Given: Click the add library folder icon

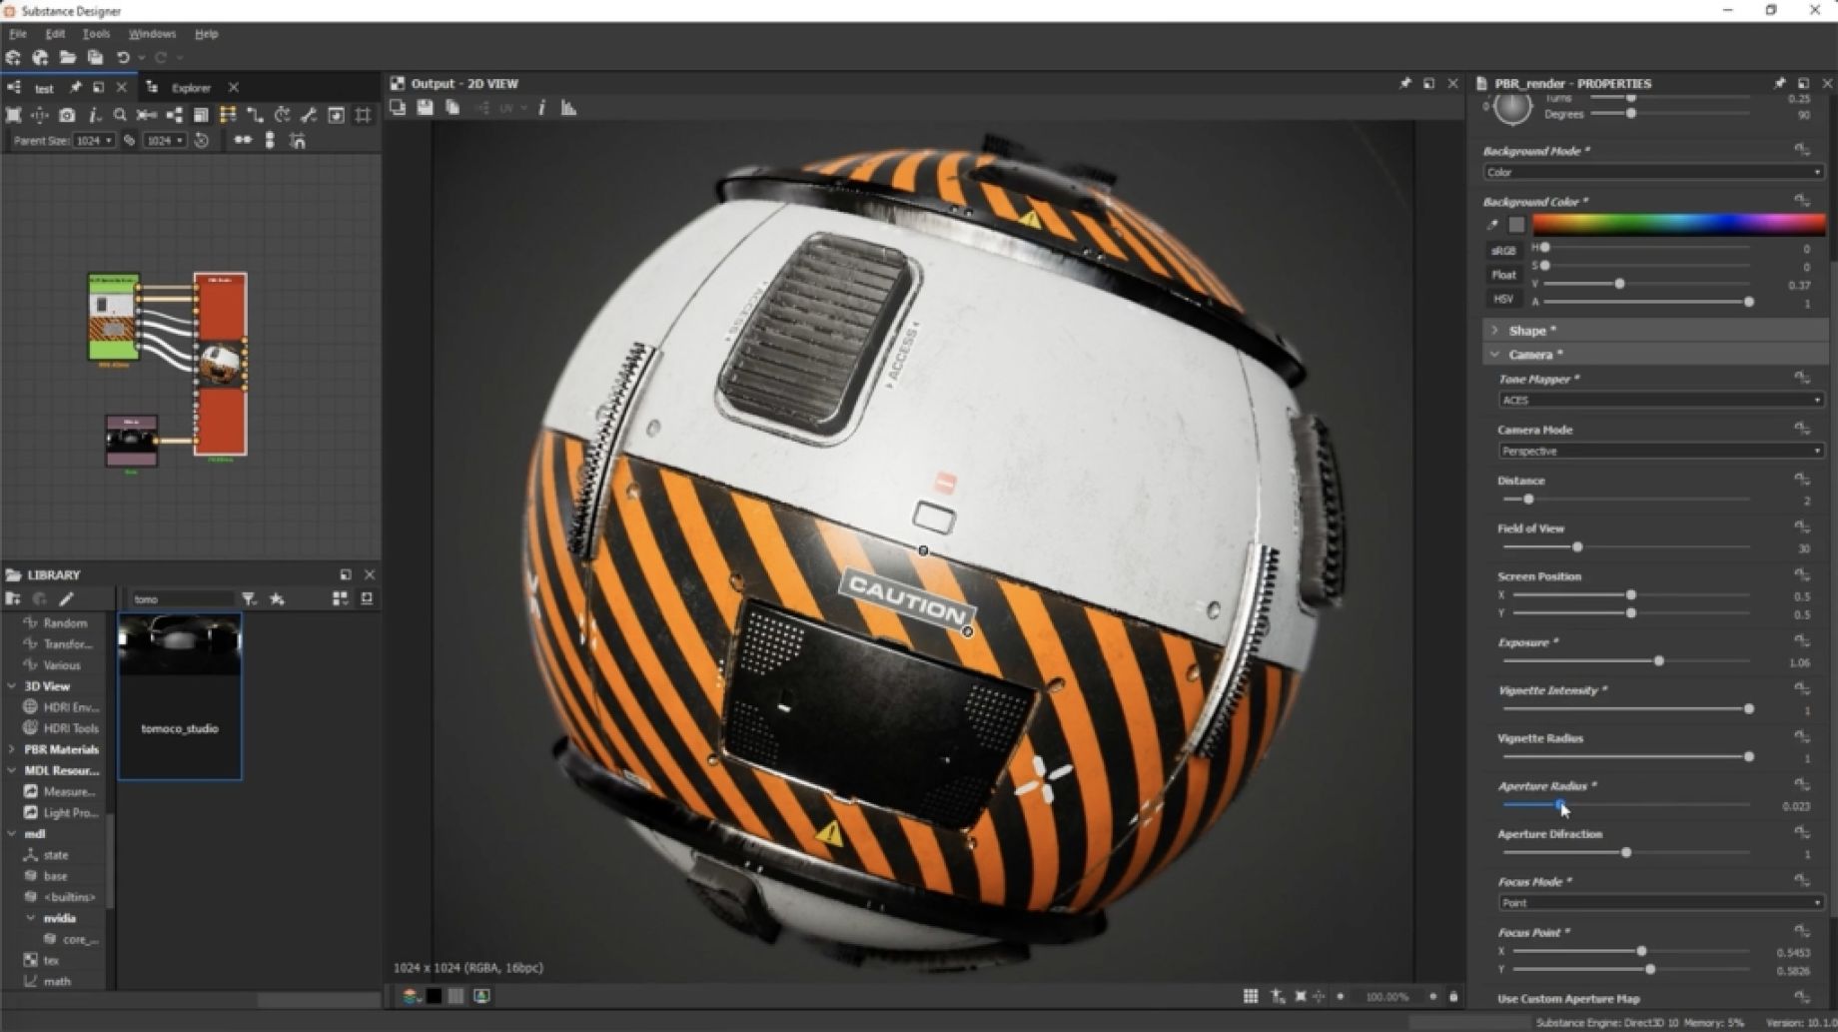Looking at the screenshot, I should 13,599.
